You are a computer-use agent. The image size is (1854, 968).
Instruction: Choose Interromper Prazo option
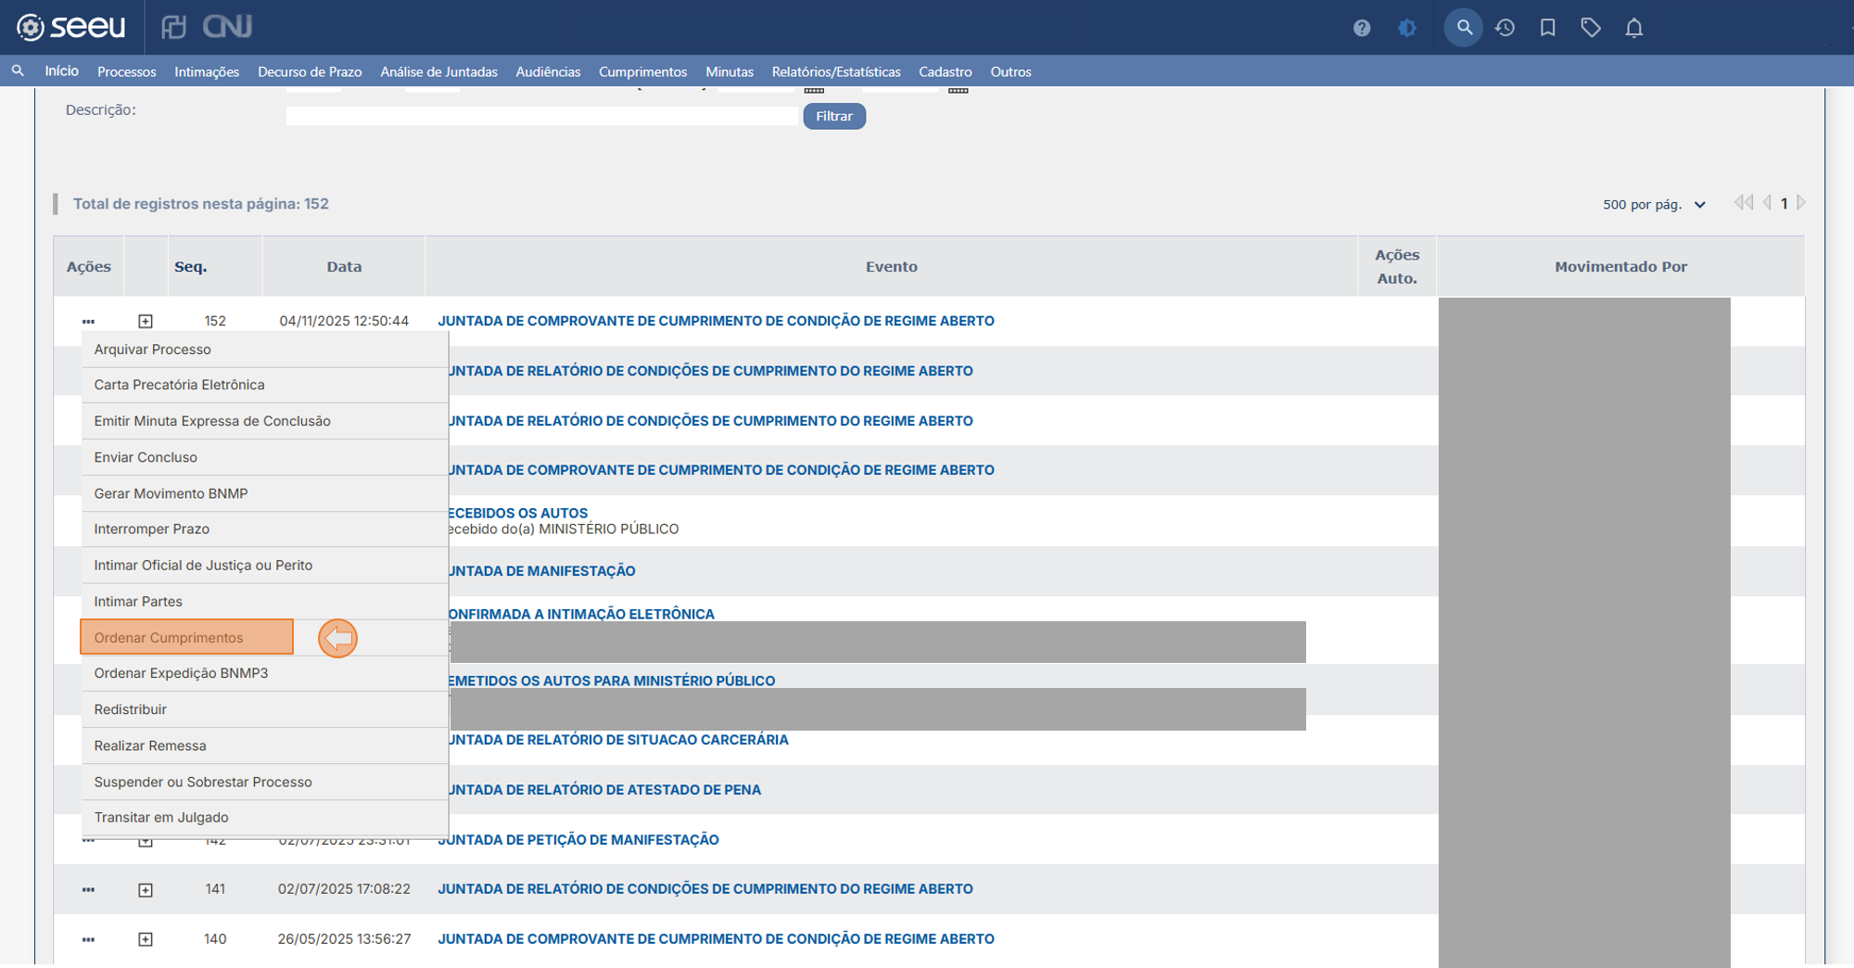pyautogui.click(x=265, y=529)
